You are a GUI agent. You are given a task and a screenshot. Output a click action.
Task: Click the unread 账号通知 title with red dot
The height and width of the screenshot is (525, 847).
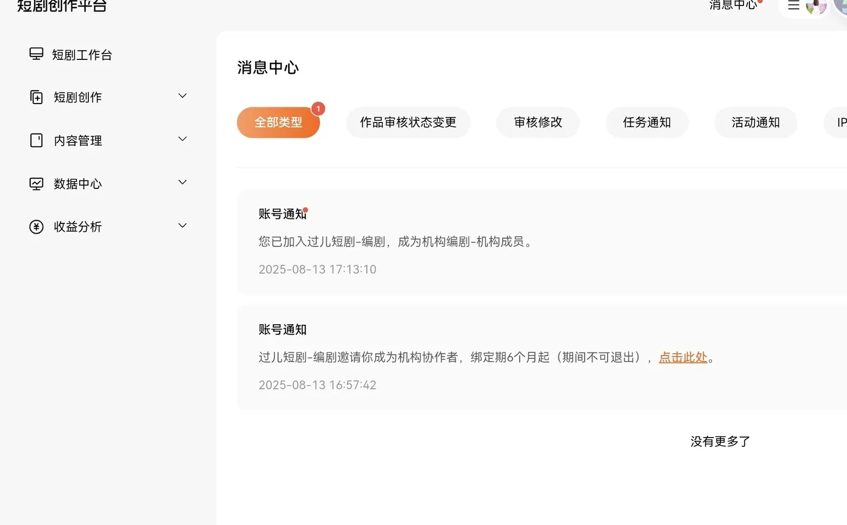pyautogui.click(x=283, y=214)
